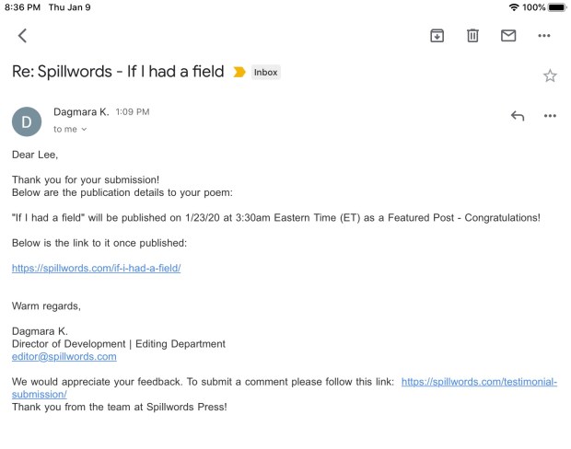Tap the Wi-Fi status icon

(513, 7)
